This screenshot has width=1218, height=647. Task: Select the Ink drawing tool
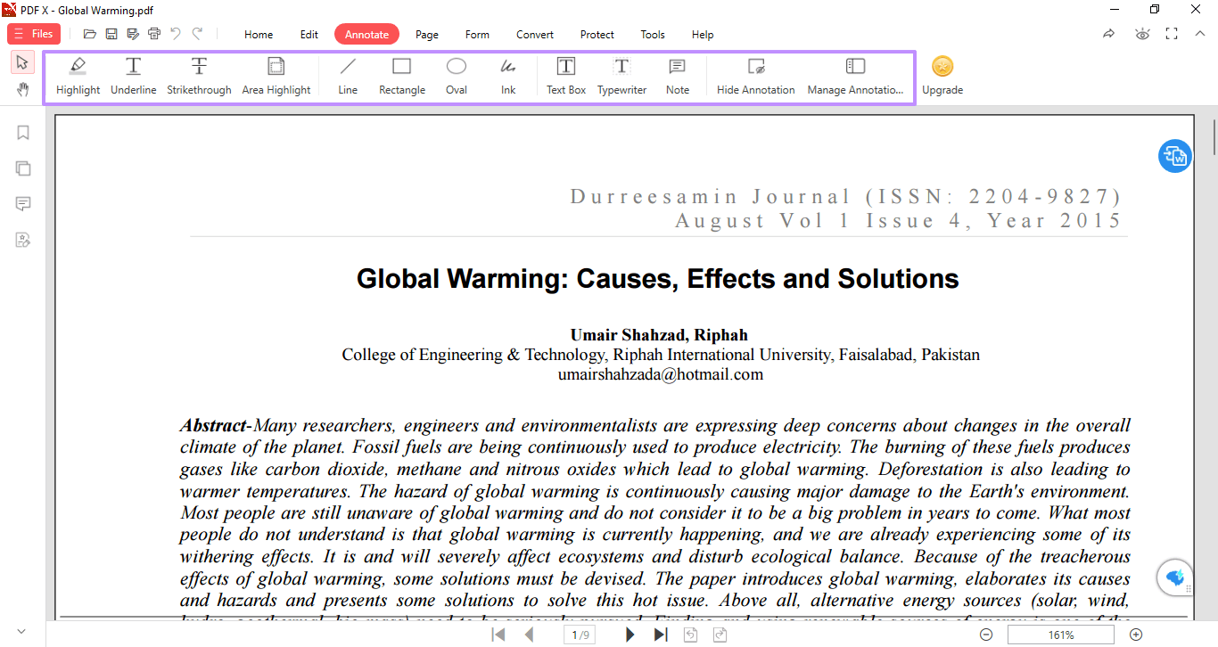tap(507, 76)
